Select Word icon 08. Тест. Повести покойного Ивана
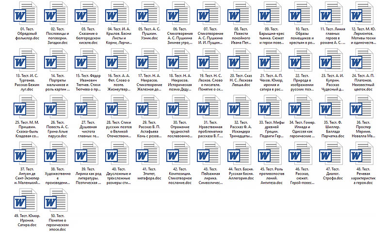The height and width of the screenshot is (233, 388). pyautogui.click(x=239, y=14)
